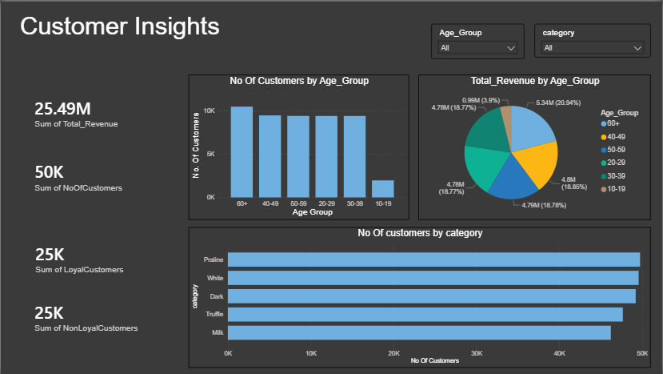Viewport: 663px width, 374px height.
Task: Click the 'No Of Customers by Age_Group' title
Action: pyautogui.click(x=299, y=81)
